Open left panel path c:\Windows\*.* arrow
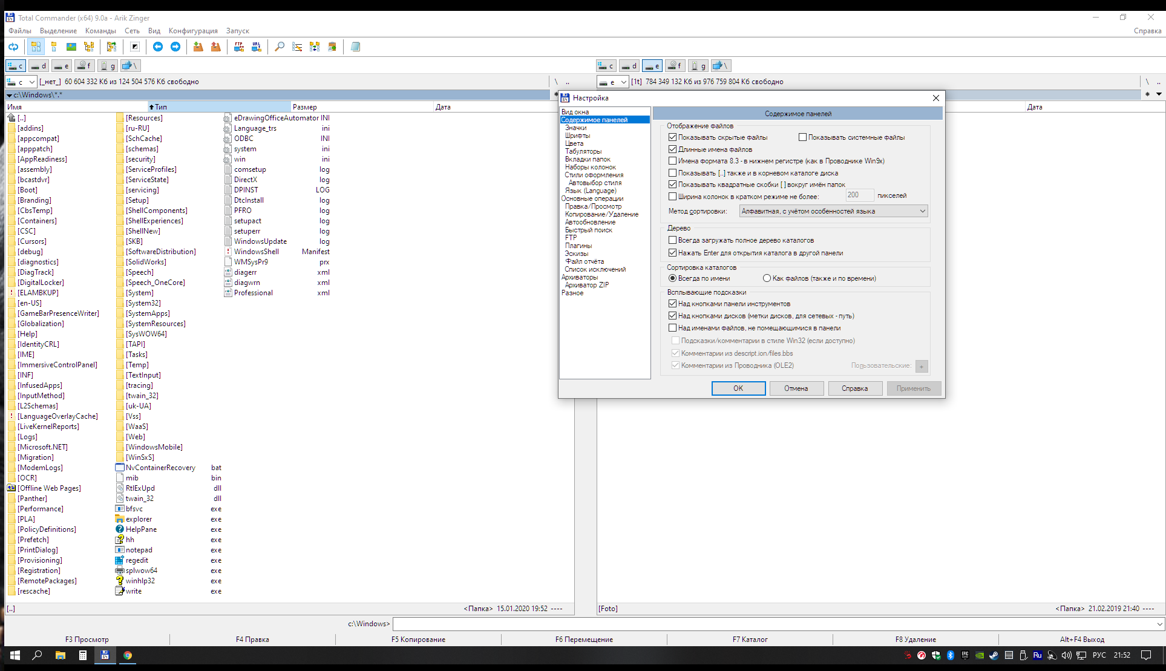Viewport: 1166px width, 671px height. (x=9, y=95)
